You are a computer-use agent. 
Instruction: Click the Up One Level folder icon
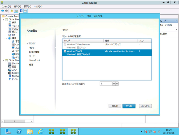(x=12, y=11)
